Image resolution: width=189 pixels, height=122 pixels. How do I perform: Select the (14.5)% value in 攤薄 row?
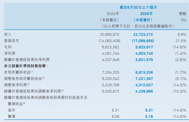pos(180,116)
